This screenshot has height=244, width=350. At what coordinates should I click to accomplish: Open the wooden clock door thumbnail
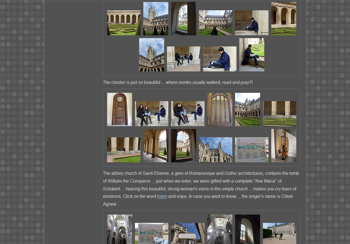coord(120,109)
